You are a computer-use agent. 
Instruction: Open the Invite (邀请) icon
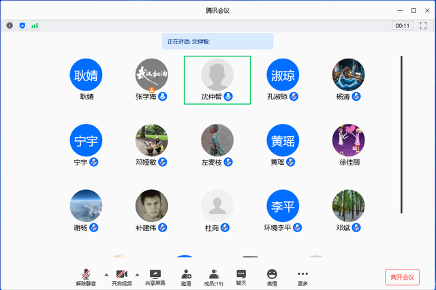(x=186, y=276)
